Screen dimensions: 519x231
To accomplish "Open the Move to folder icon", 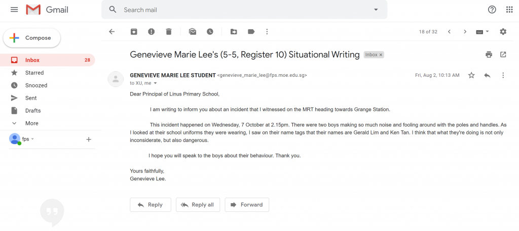I will (x=234, y=32).
